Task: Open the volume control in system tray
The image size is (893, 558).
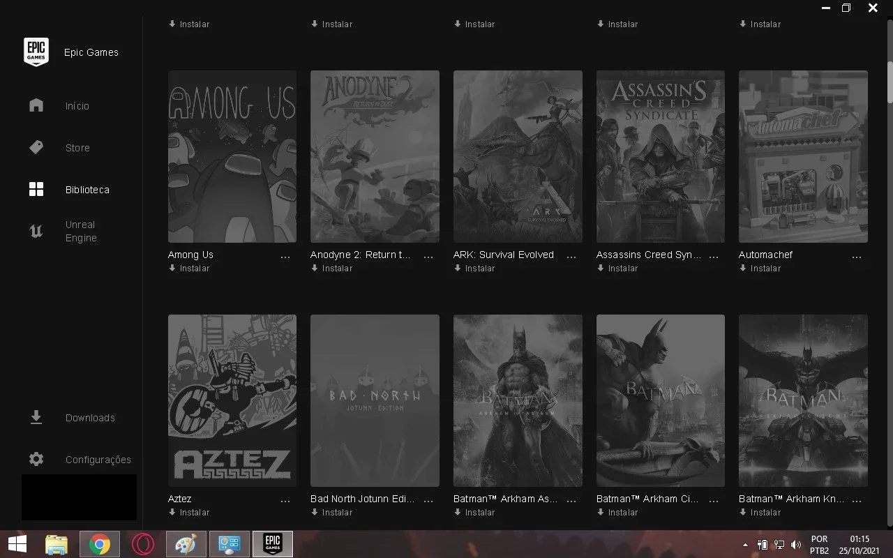Action: click(x=796, y=544)
